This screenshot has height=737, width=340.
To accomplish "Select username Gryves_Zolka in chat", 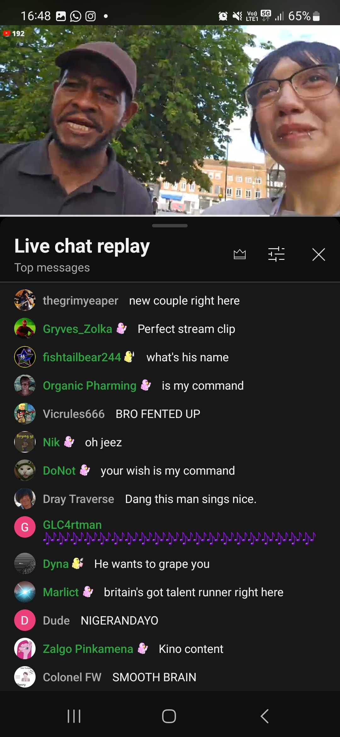I will (x=77, y=329).
